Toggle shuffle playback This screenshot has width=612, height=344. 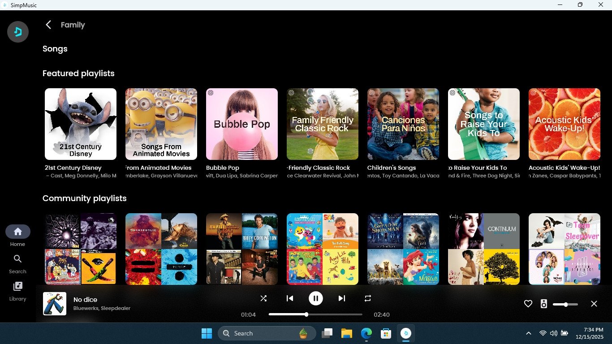263,298
